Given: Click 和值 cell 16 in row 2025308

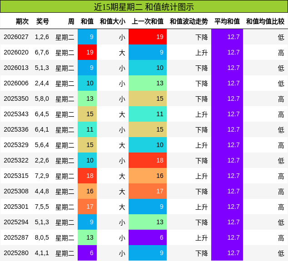Looking at the screenshot, I should 87,191.
